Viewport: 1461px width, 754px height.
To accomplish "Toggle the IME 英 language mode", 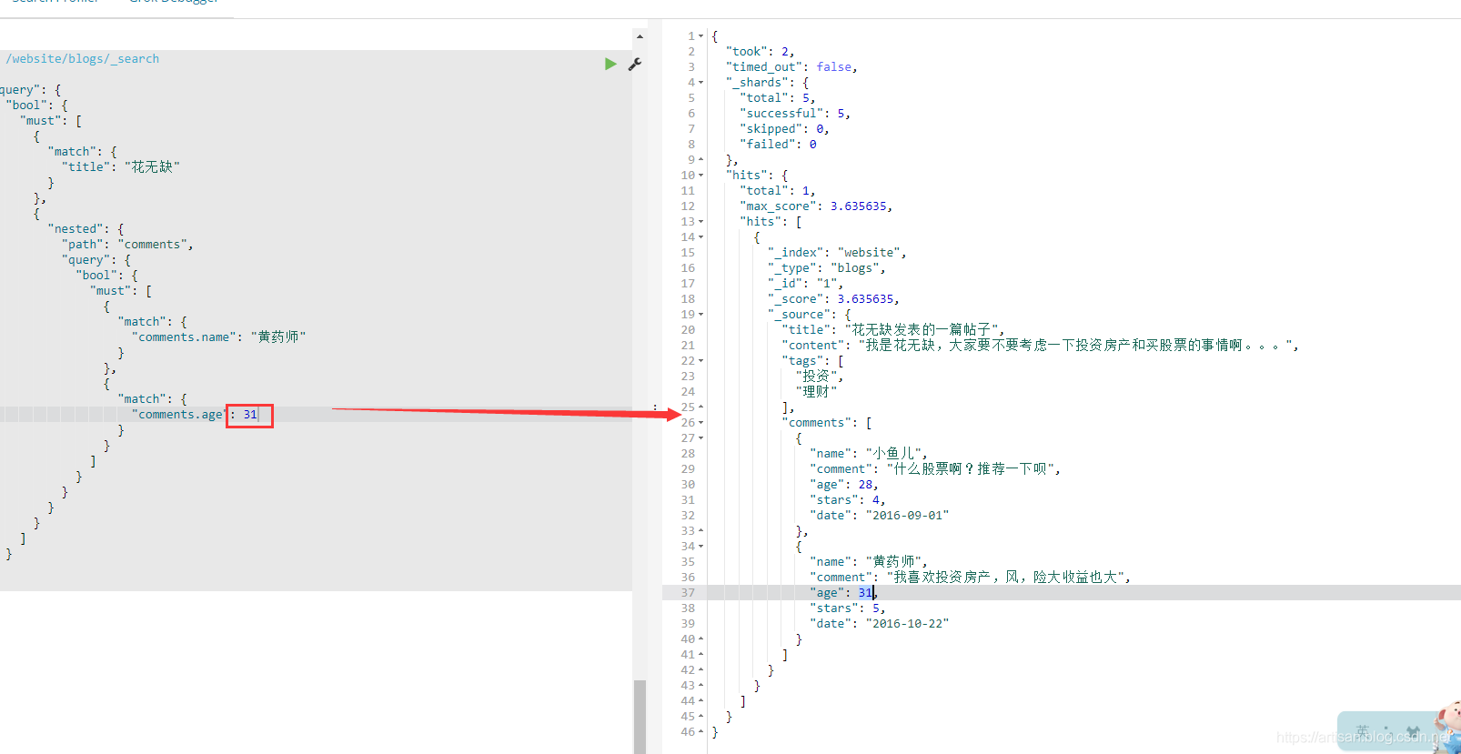I will (1362, 731).
